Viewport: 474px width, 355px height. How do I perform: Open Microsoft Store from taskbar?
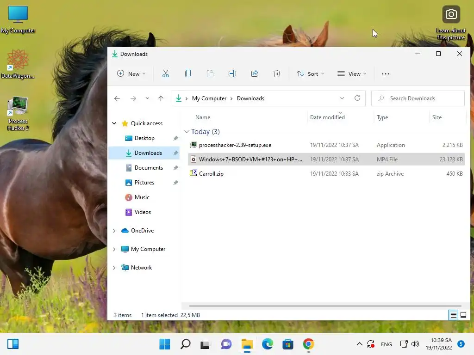pos(288,344)
